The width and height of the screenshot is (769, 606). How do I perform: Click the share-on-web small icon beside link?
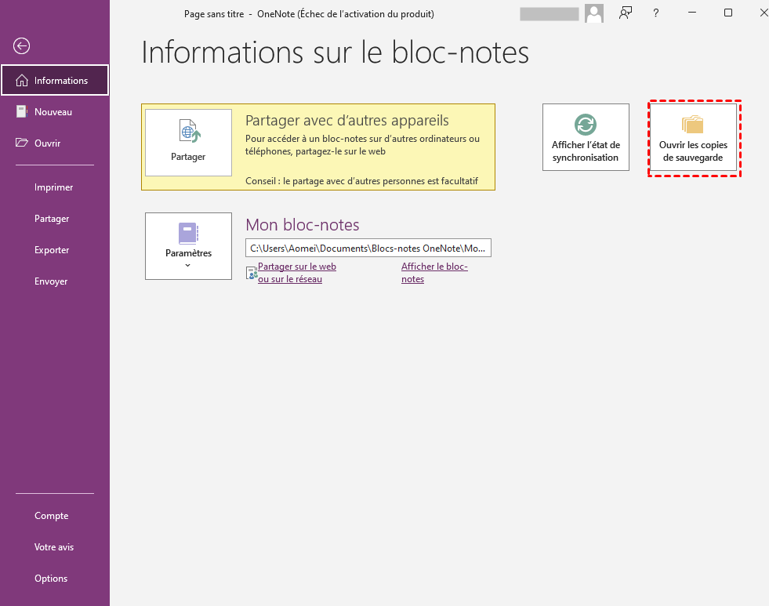252,273
